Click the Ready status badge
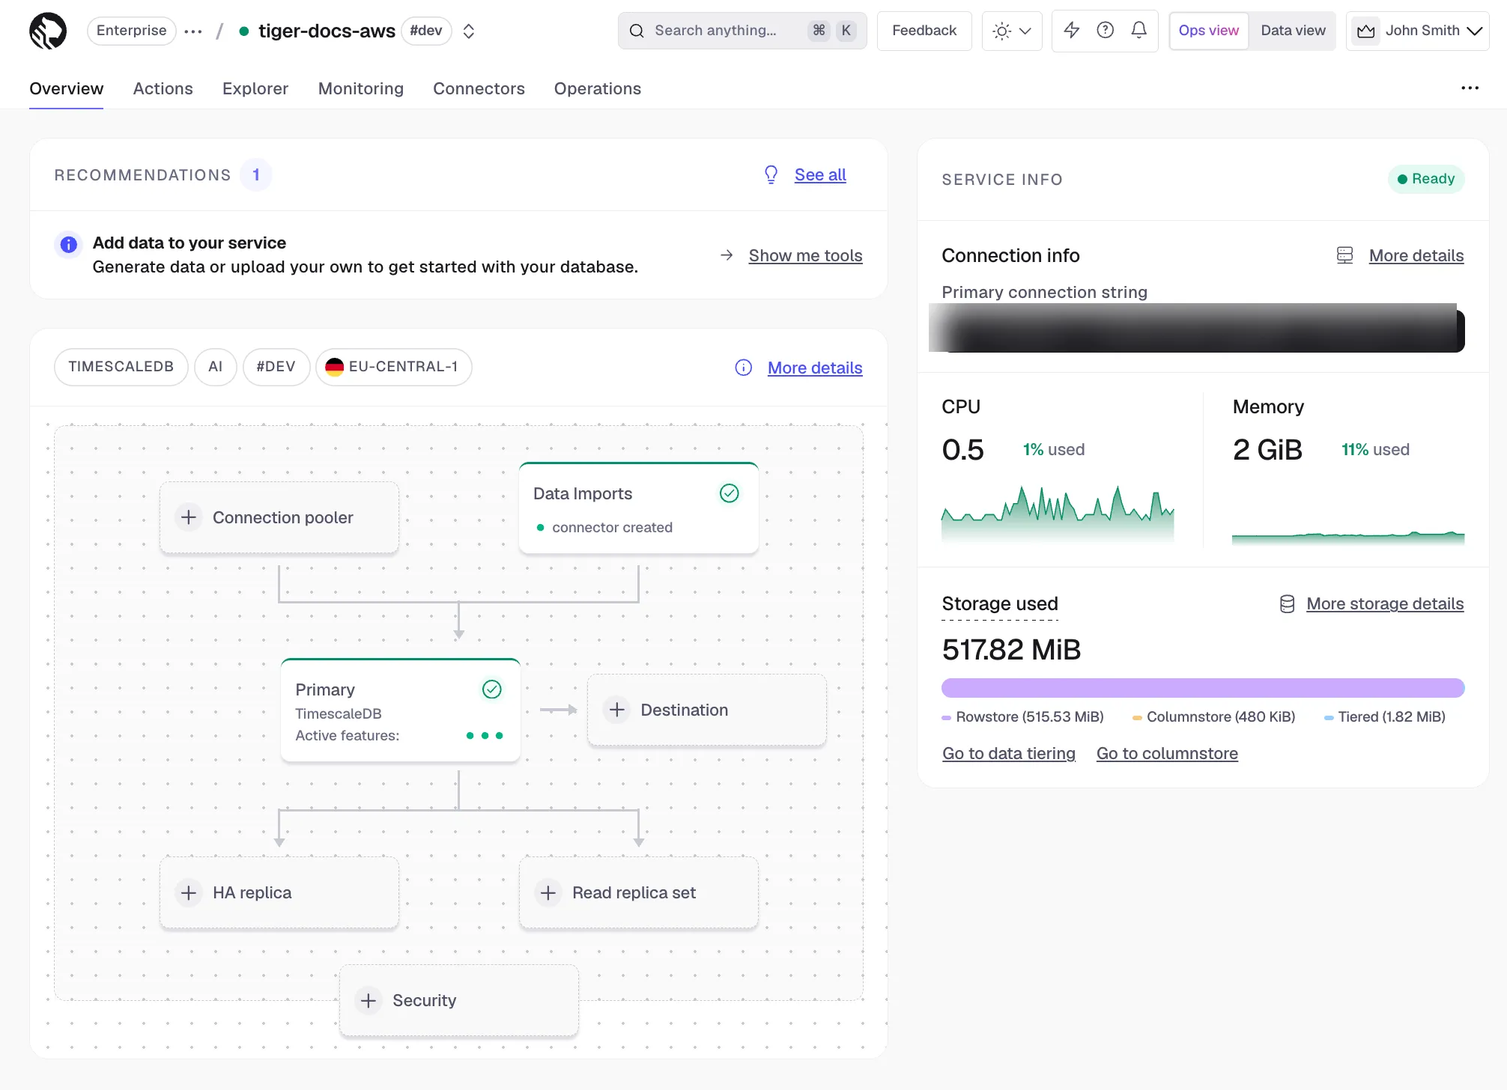 (x=1426, y=179)
